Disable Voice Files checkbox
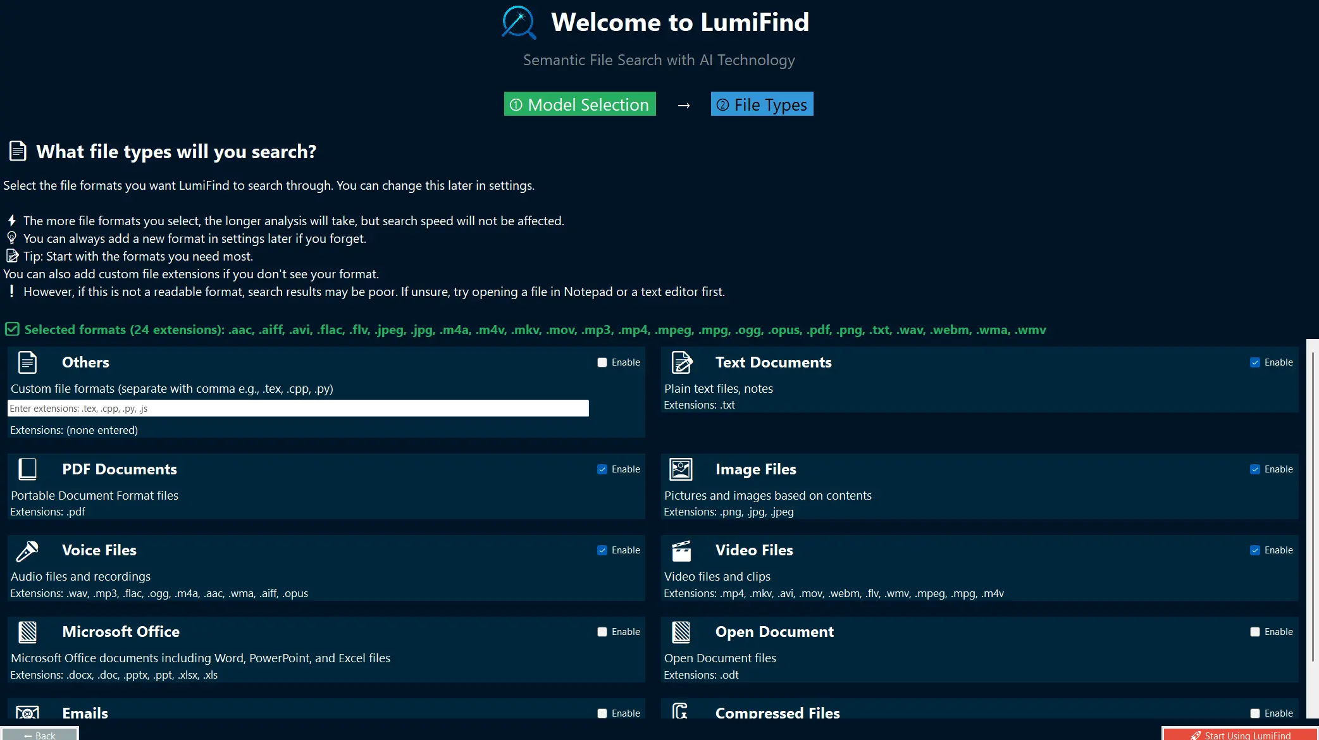 pyautogui.click(x=602, y=550)
